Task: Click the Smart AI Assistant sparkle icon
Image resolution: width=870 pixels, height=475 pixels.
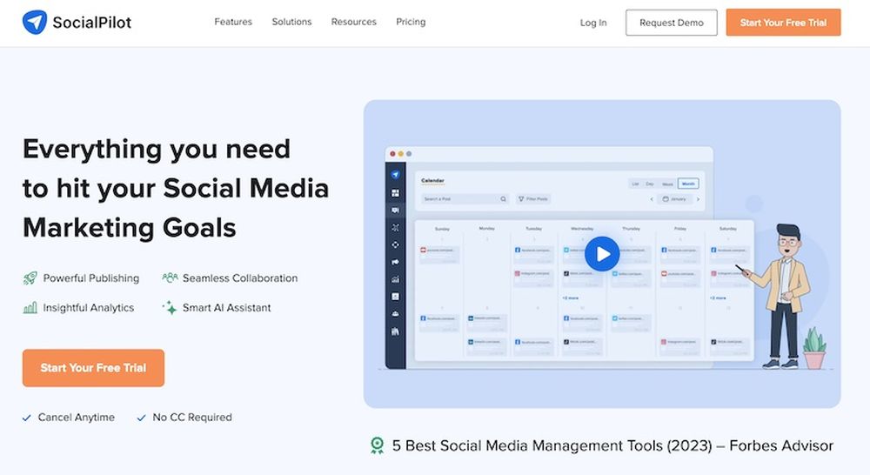Action: (x=170, y=307)
